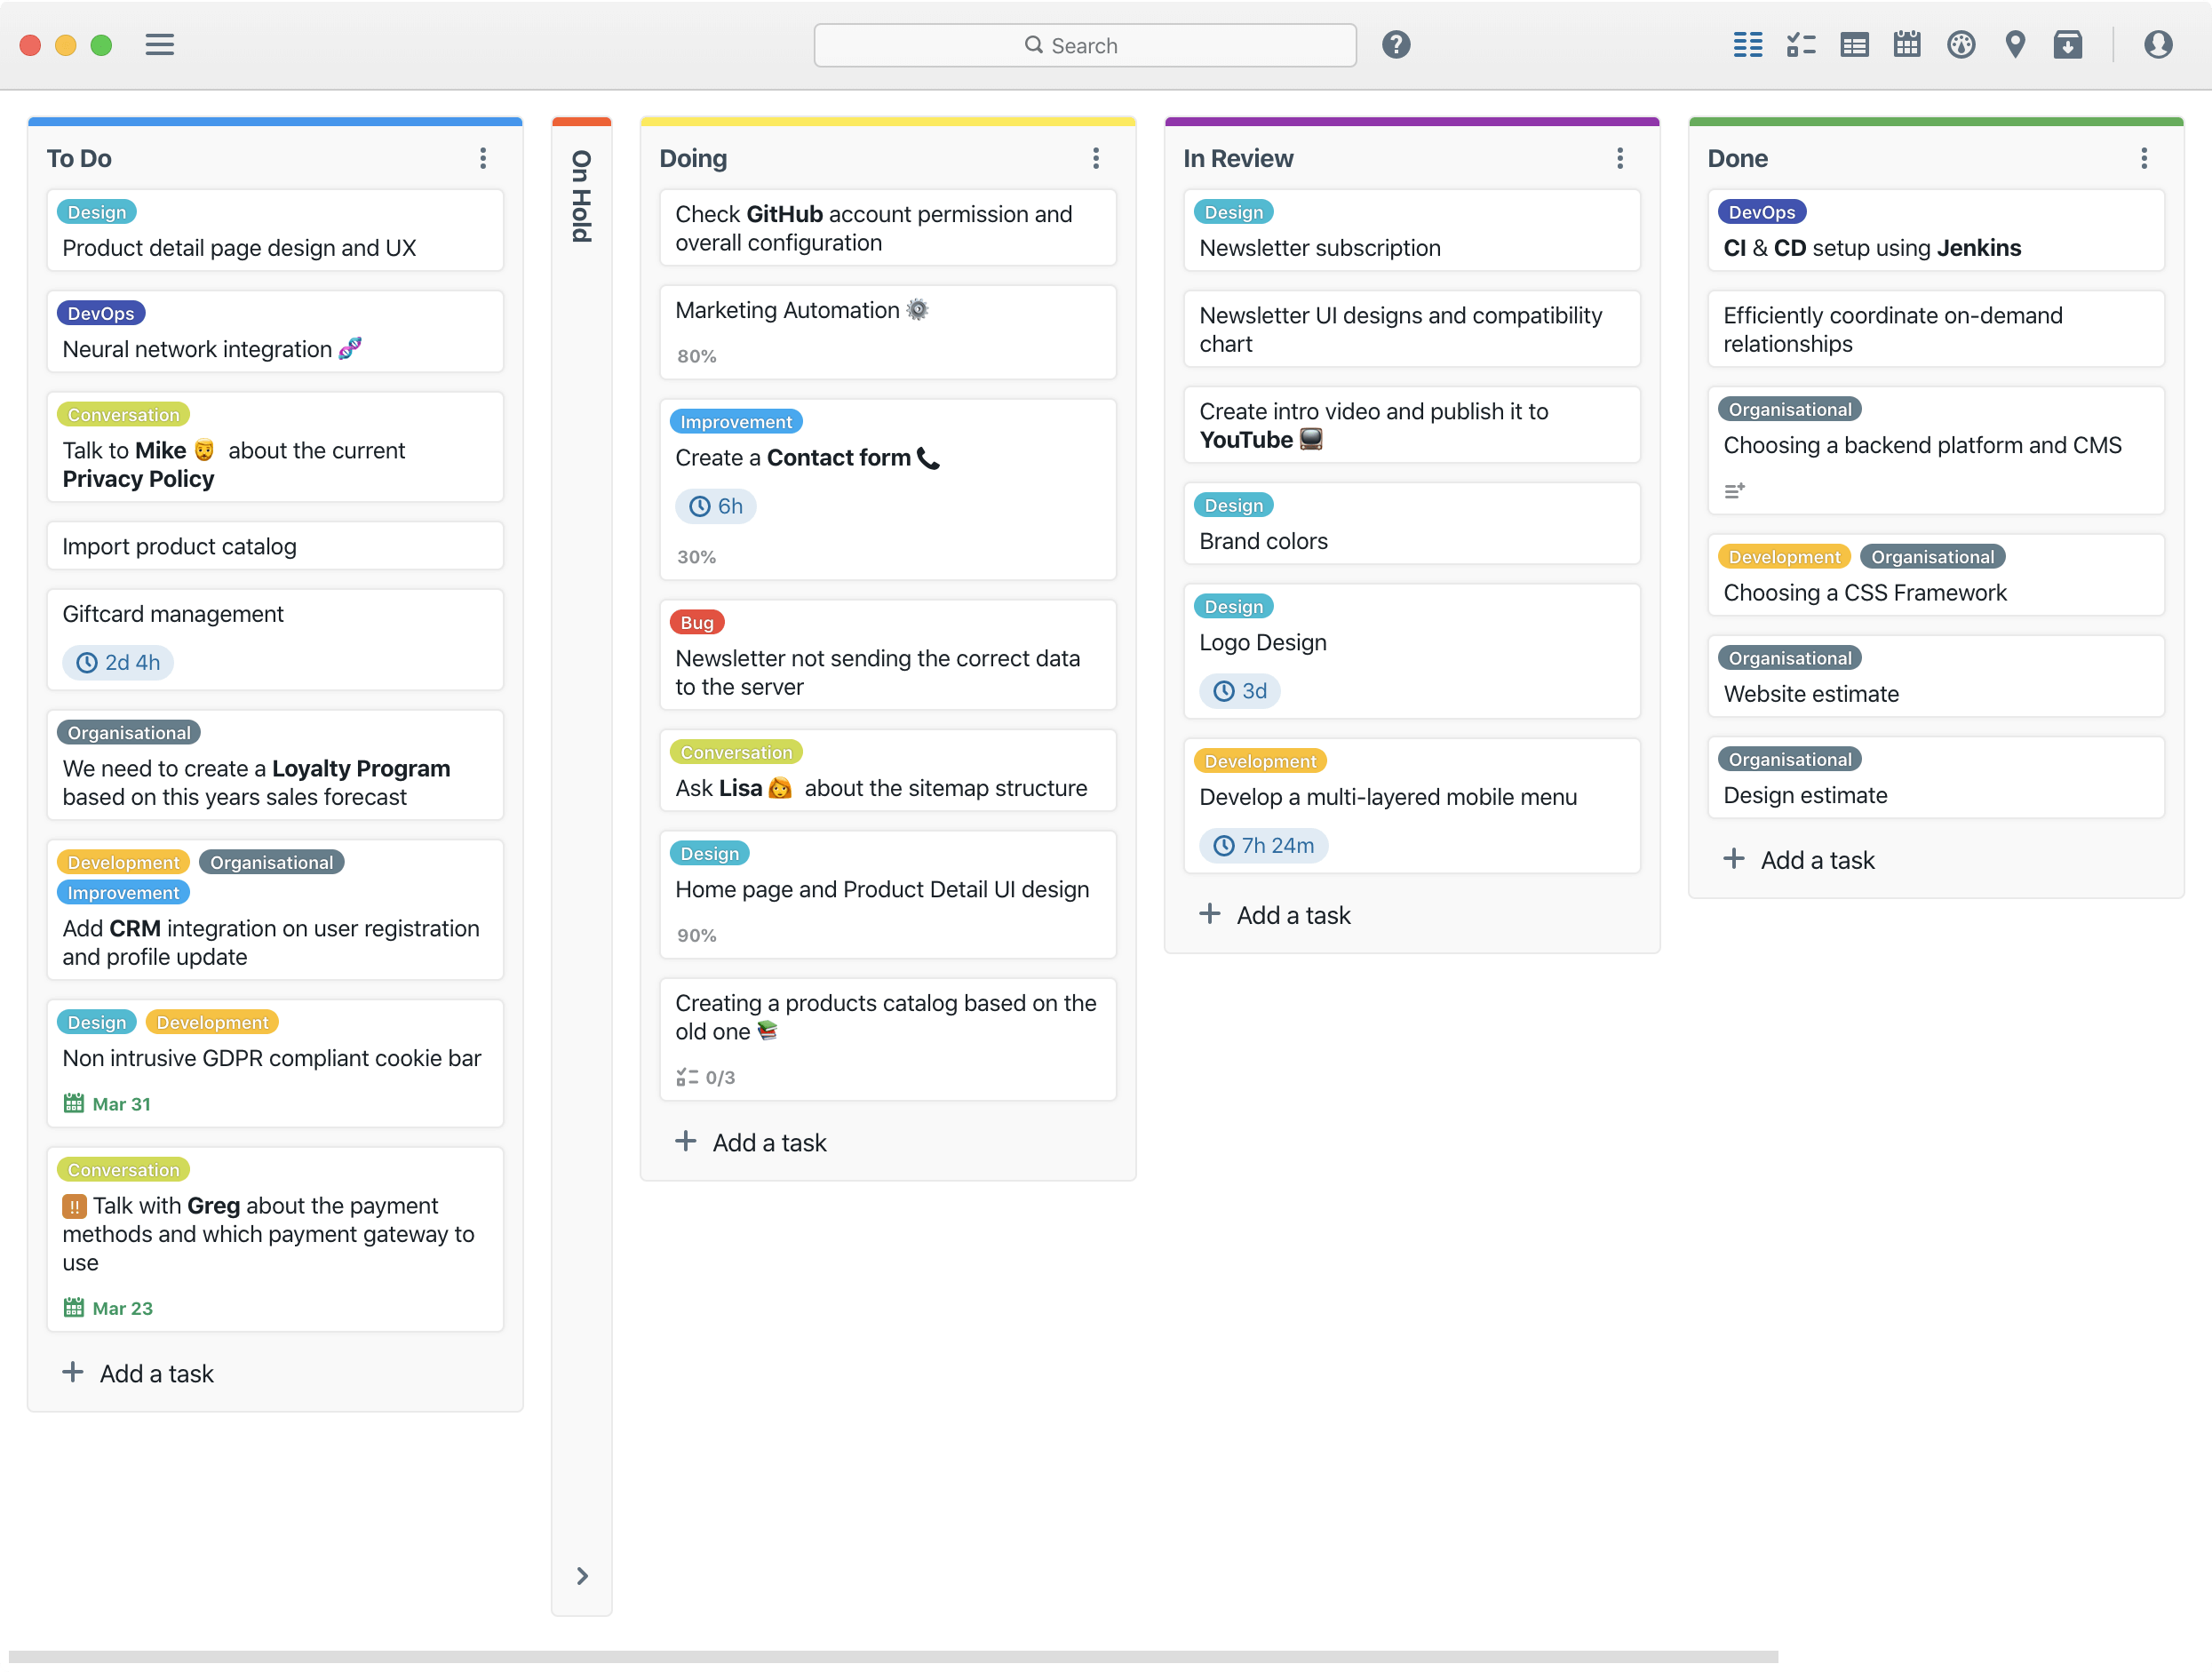Open the dashboard gauge icon
This screenshot has width=2212, height=1672.
1961,45
